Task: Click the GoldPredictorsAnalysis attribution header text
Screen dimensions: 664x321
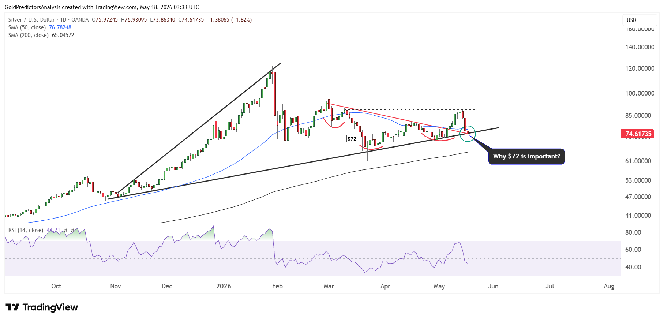Action: tap(102, 7)
